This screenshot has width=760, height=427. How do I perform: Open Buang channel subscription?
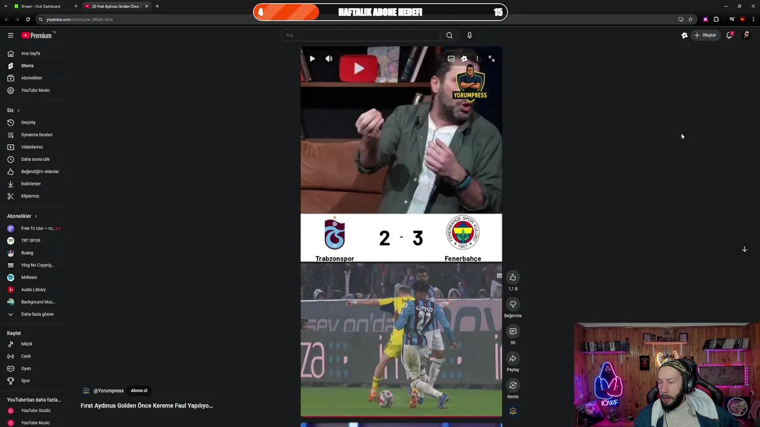[x=27, y=253]
